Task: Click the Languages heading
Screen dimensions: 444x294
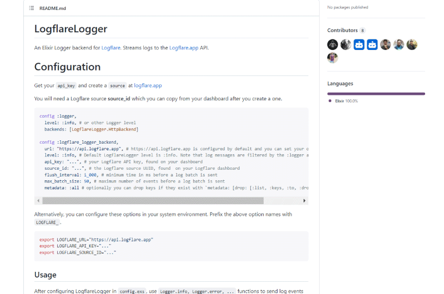Action: coord(340,83)
